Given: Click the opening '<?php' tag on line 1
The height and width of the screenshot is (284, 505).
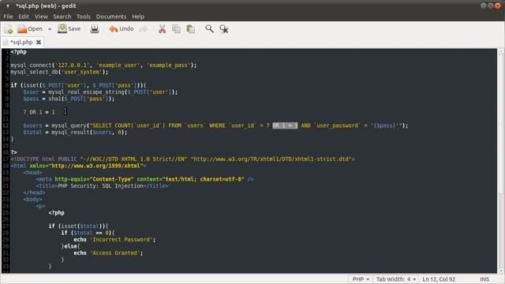Looking at the screenshot, I should click(x=18, y=52).
